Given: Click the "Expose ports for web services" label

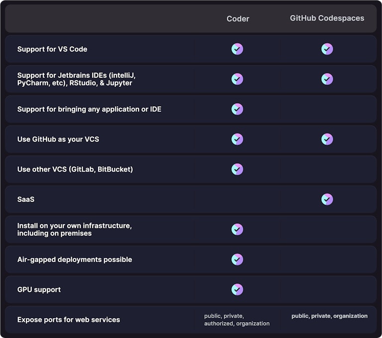Looking at the screenshot, I should coord(69,320).
